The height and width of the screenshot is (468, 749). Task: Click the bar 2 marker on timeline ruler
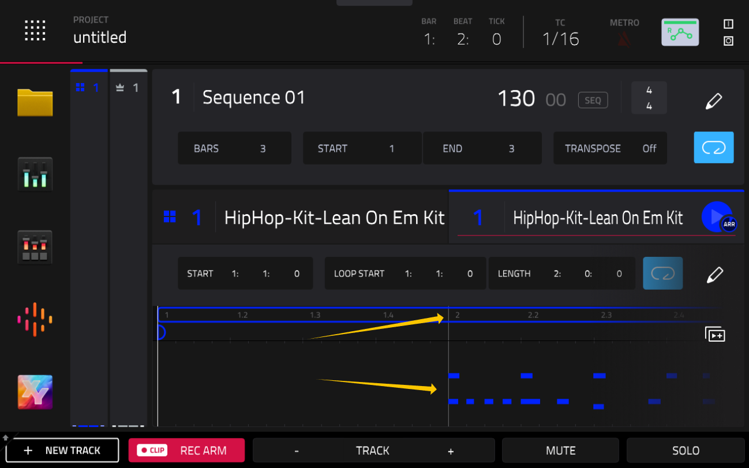click(x=457, y=315)
